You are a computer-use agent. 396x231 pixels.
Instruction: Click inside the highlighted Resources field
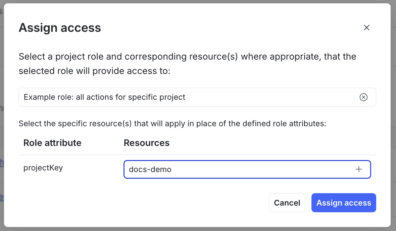pos(235,169)
